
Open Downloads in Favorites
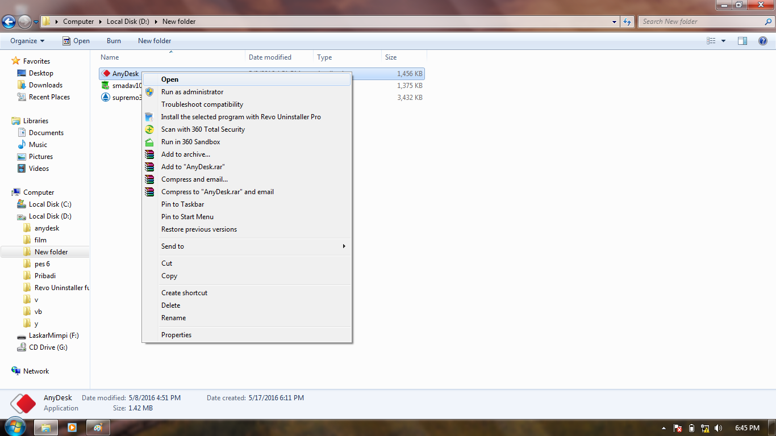coord(45,85)
